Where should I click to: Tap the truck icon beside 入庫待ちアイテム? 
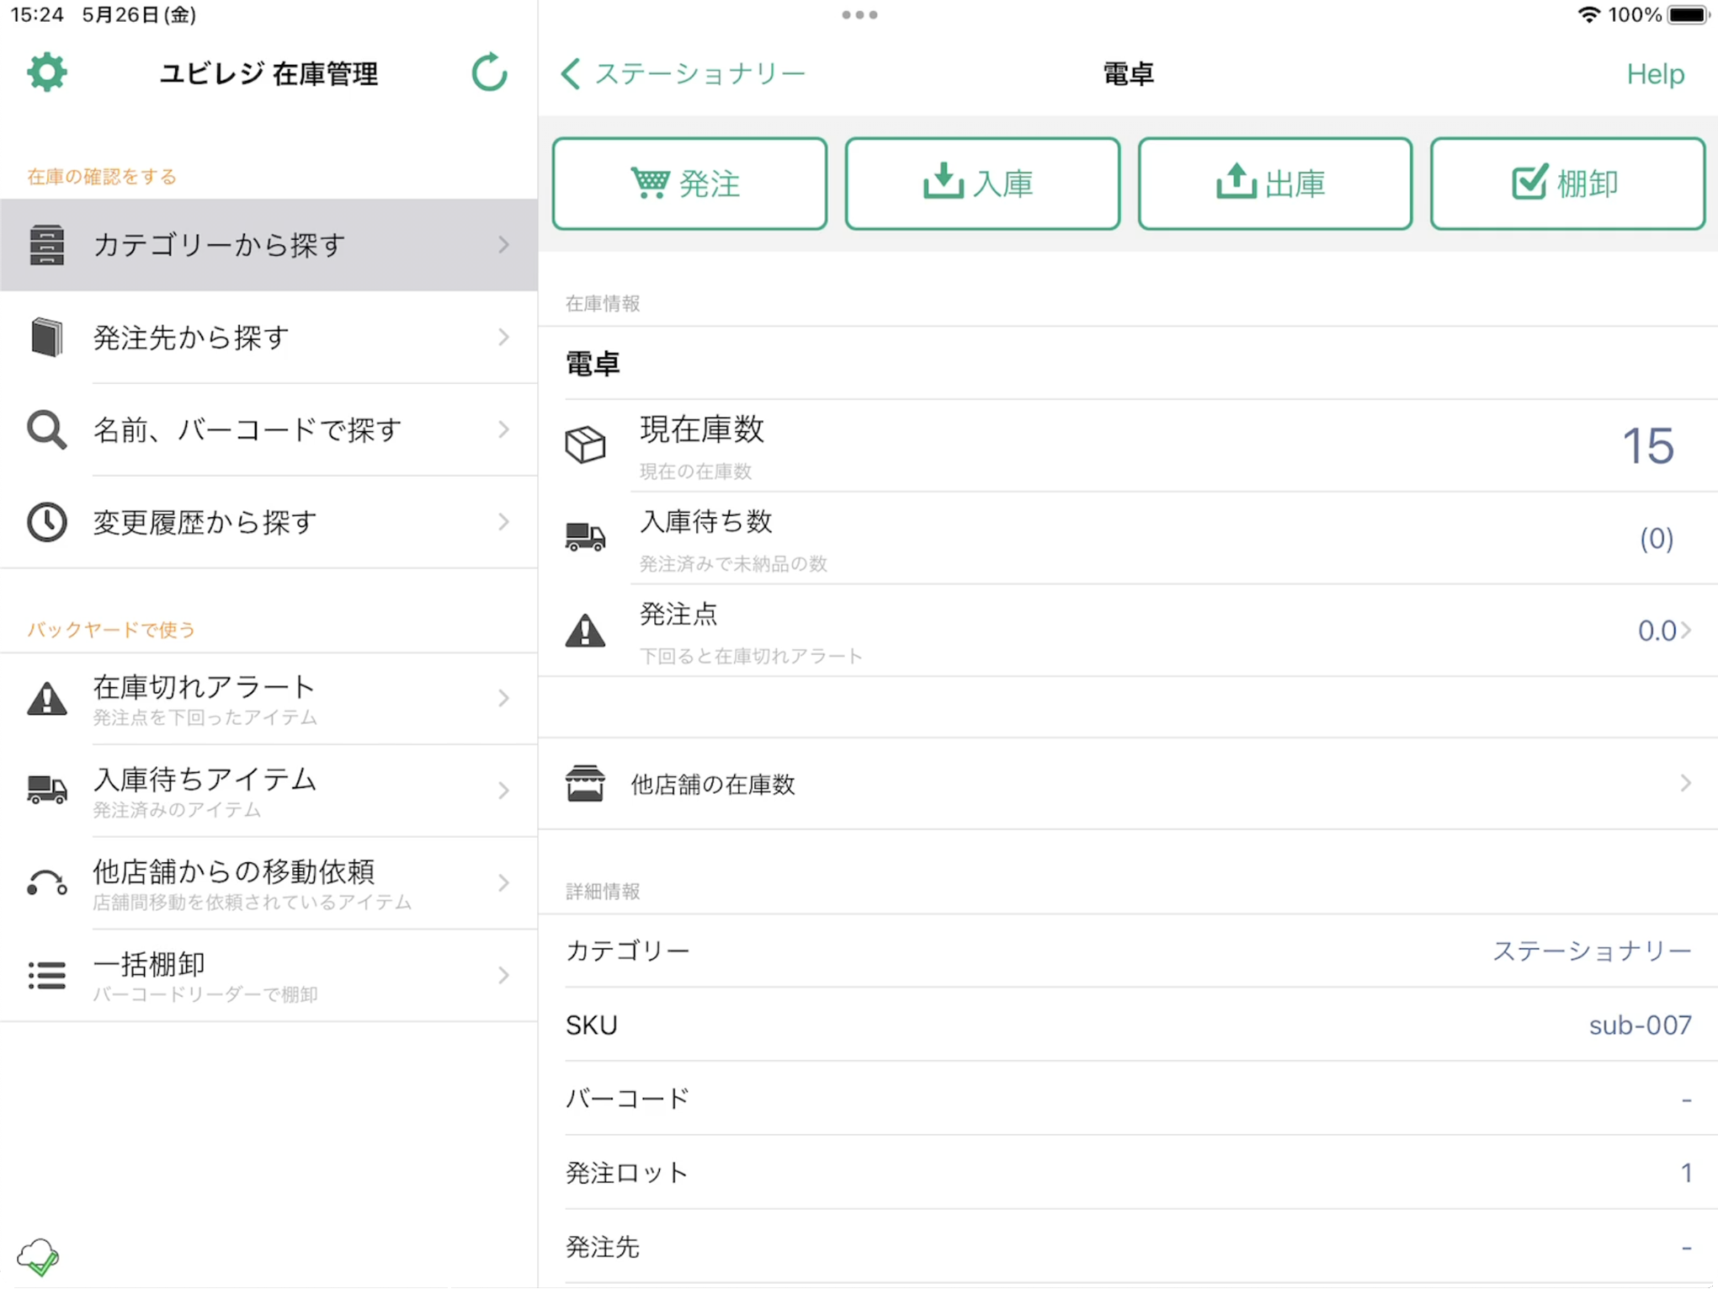point(47,791)
